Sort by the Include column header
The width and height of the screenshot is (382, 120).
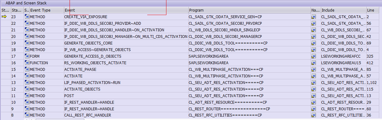tap(343, 10)
